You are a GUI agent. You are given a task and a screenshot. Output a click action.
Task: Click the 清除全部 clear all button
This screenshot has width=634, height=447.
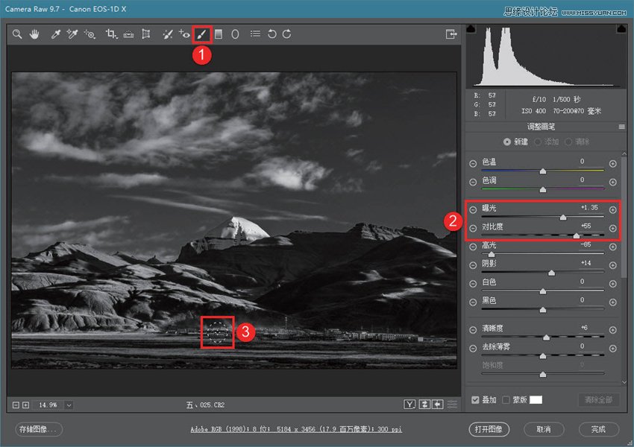point(598,400)
